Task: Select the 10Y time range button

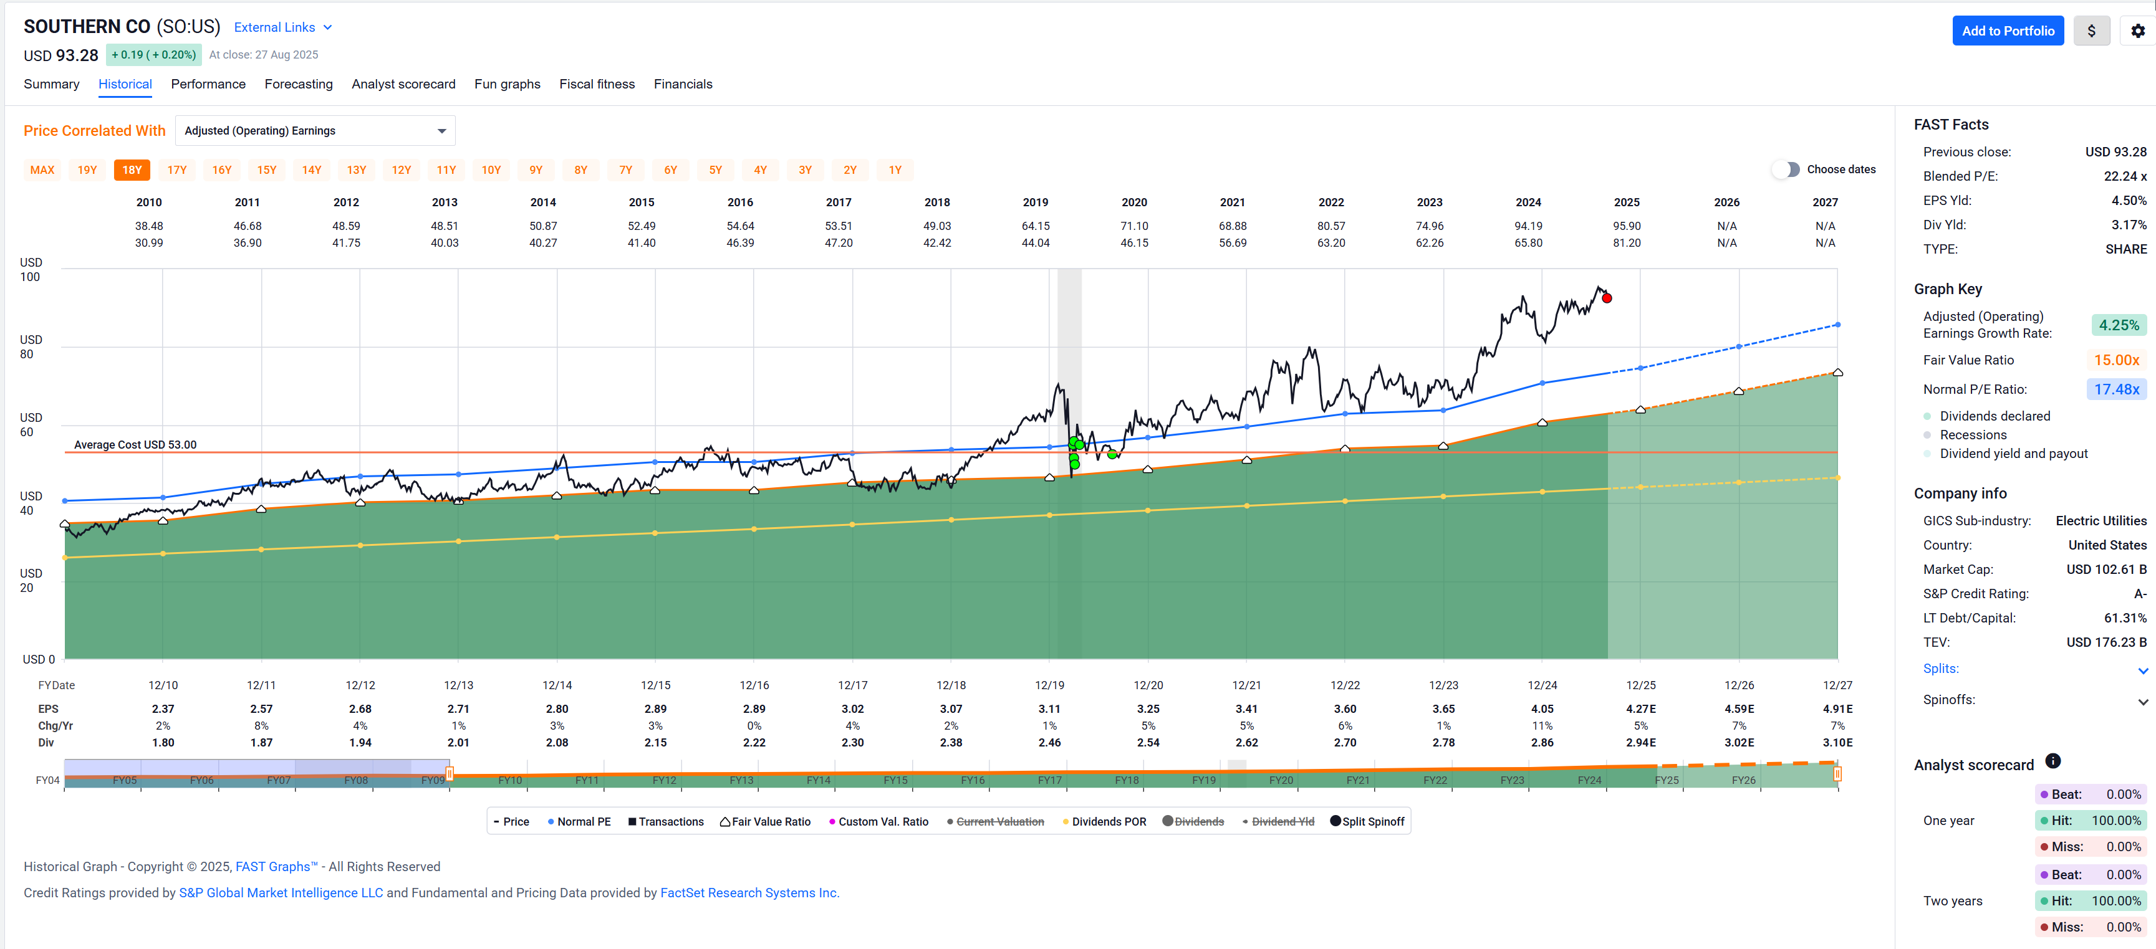Action: [491, 169]
